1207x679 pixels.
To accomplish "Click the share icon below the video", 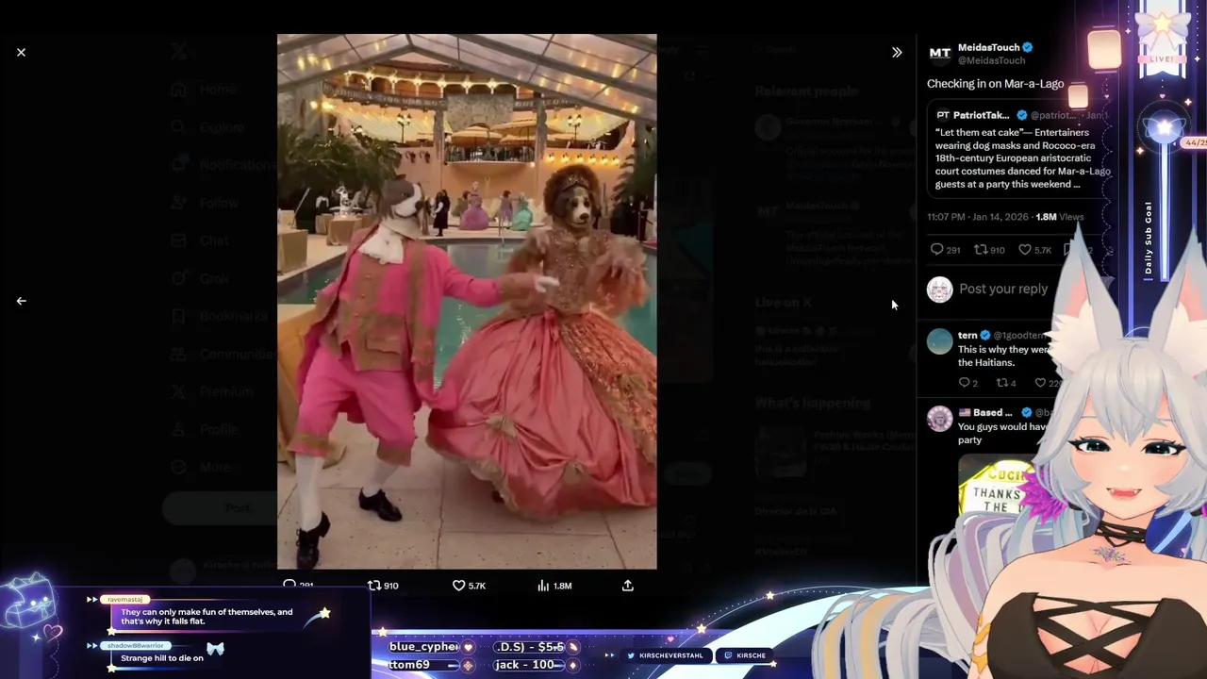I will pos(628,586).
